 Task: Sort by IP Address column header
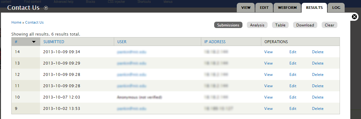[x=215, y=42]
